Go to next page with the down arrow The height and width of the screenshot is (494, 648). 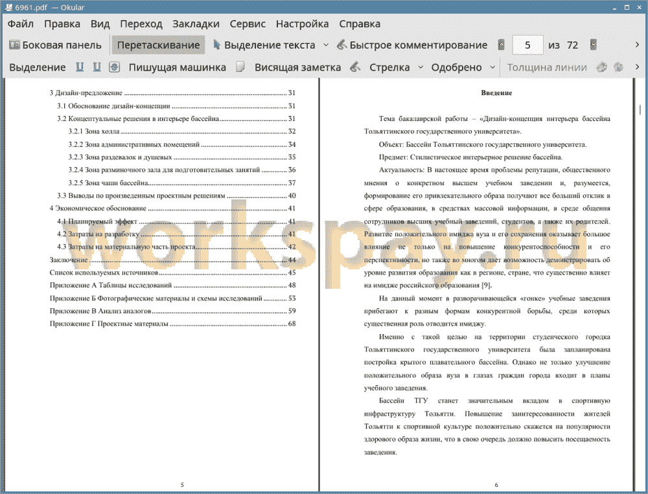click(594, 45)
